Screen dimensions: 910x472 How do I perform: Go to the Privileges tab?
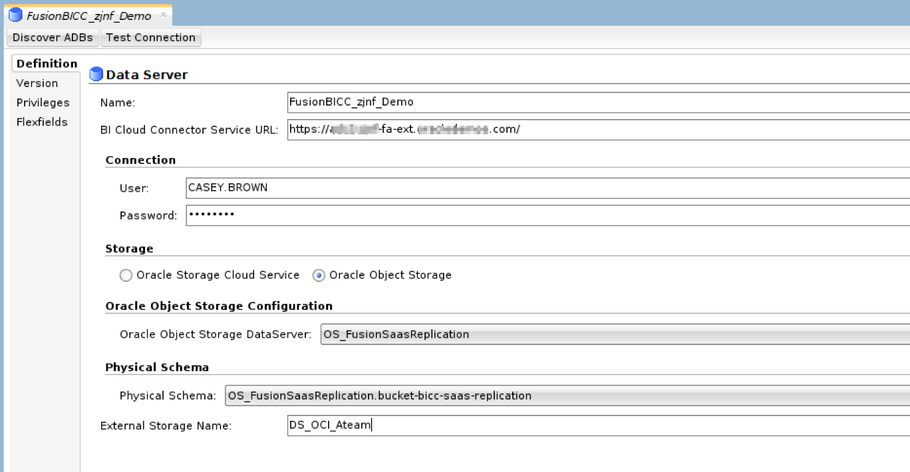pos(43,102)
